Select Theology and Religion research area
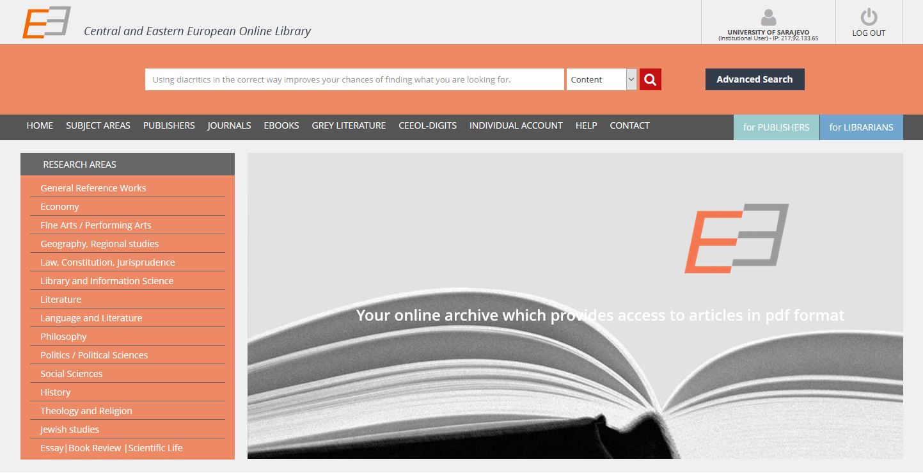923x473 pixels. click(x=86, y=411)
